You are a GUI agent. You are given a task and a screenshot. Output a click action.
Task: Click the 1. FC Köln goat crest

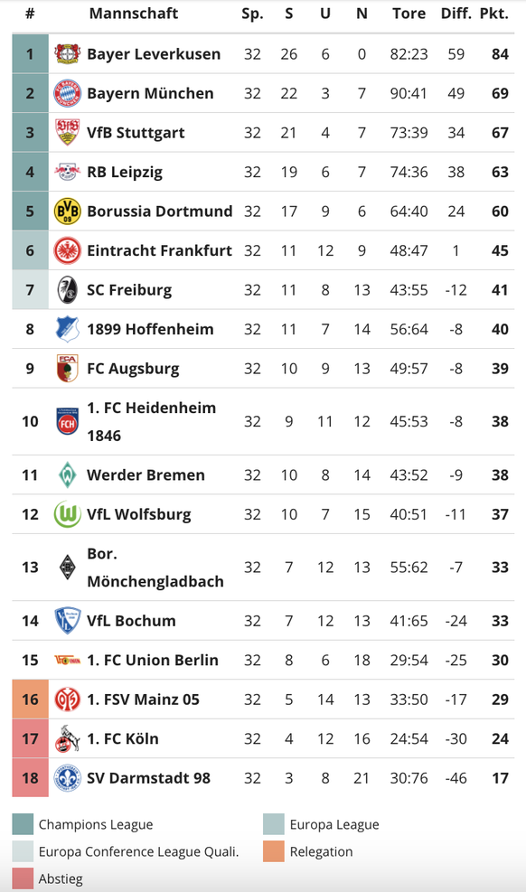[x=67, y=738]
